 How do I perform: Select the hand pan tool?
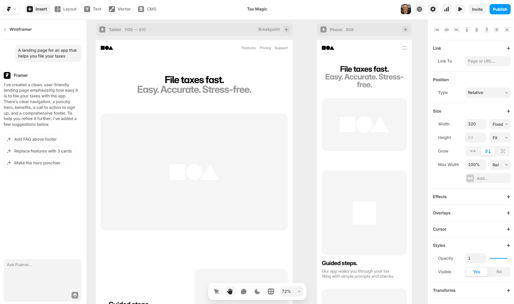point(230,291)
